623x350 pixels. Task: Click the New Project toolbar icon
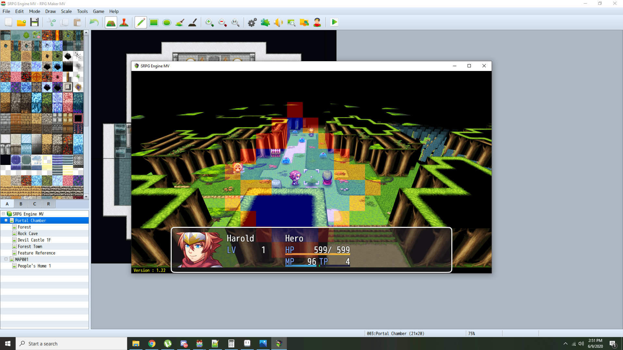[8, 22]
